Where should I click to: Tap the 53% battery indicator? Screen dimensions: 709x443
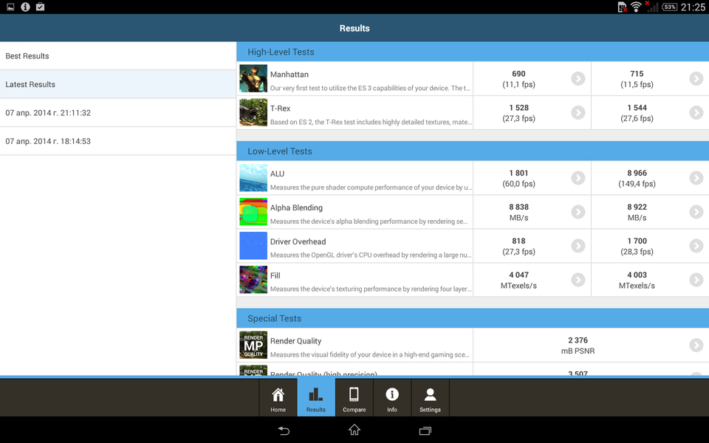(x=670, y=7)
